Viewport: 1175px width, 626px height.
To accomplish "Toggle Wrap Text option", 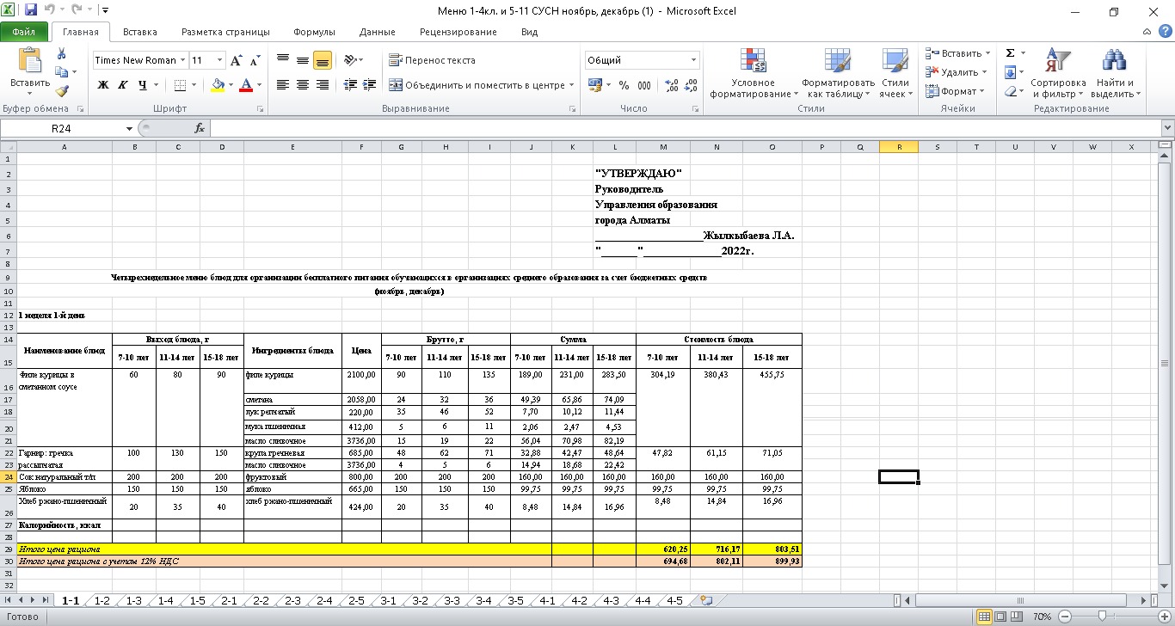I will tap(432, 60).
